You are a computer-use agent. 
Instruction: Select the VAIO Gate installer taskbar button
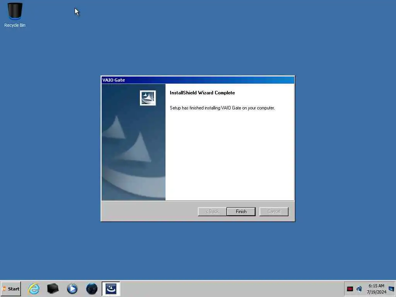coord(111,288)
